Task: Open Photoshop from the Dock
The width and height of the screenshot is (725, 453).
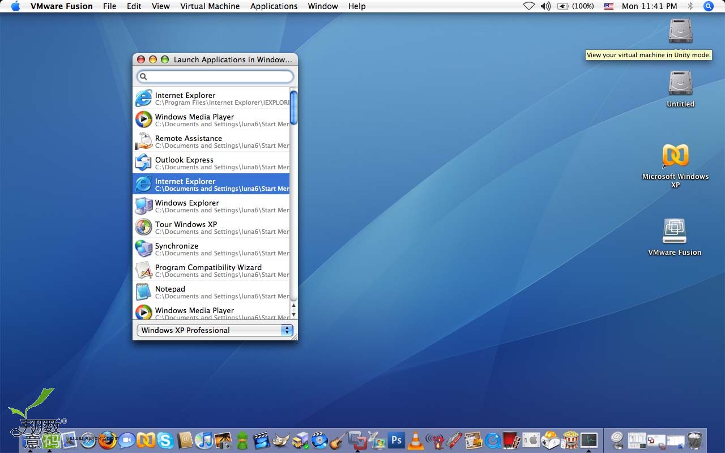Action: [396, 440]
